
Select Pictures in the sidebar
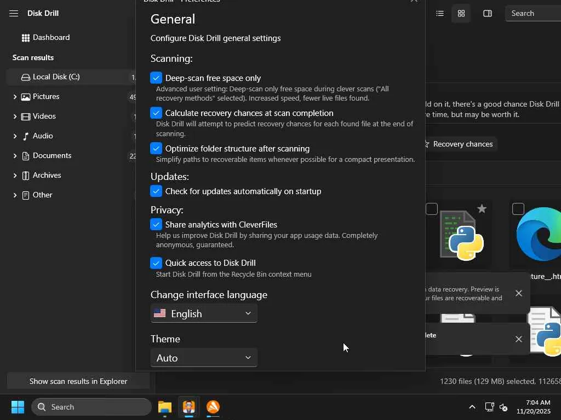coord(46,96)
